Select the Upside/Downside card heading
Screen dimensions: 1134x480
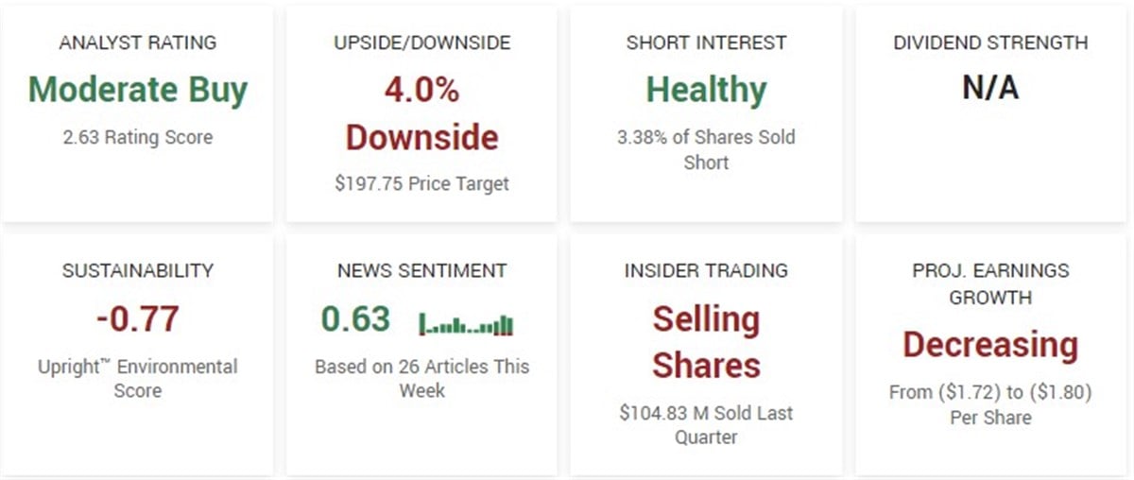coord(421,43)
